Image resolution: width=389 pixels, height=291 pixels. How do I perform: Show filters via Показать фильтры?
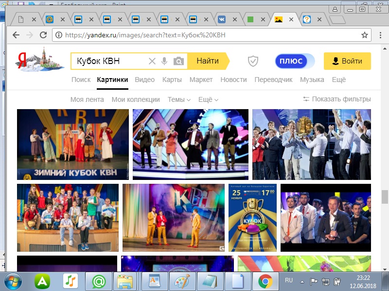click(337, 99)
